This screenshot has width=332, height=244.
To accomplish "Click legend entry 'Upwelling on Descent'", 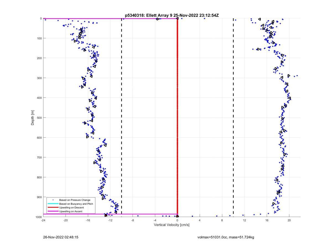I will tap(71, 208).
